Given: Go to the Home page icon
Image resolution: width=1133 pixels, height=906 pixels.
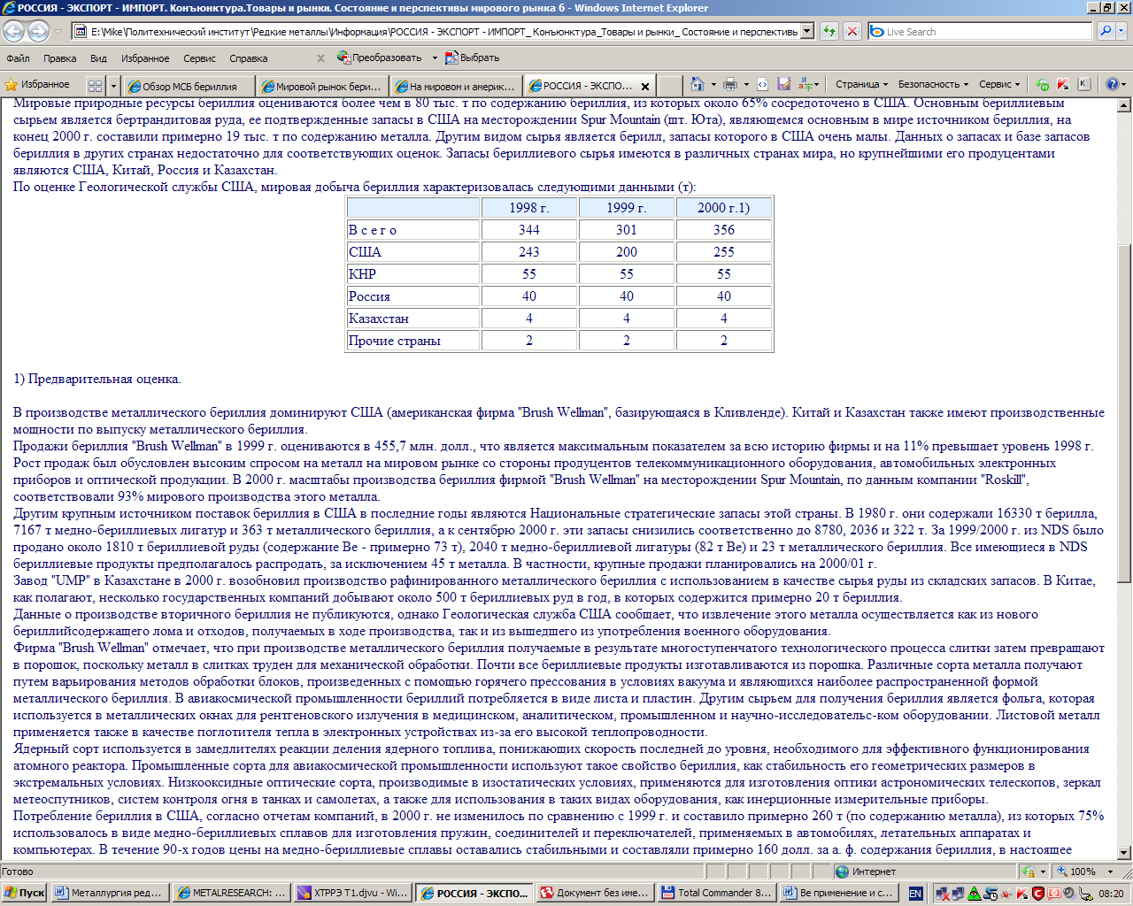Looking at the screenshot, I should pos(698,85).
